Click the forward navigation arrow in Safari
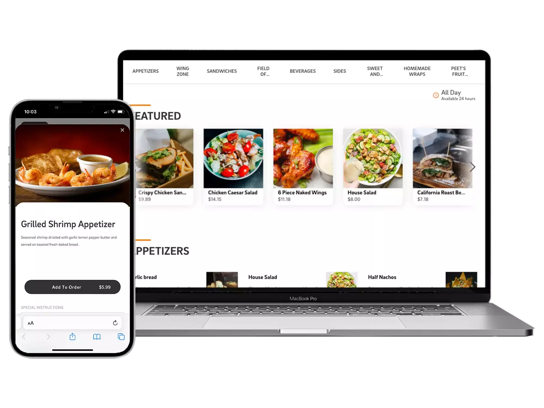The width and height of the screenshot is (544, 408). pos(48,336)
